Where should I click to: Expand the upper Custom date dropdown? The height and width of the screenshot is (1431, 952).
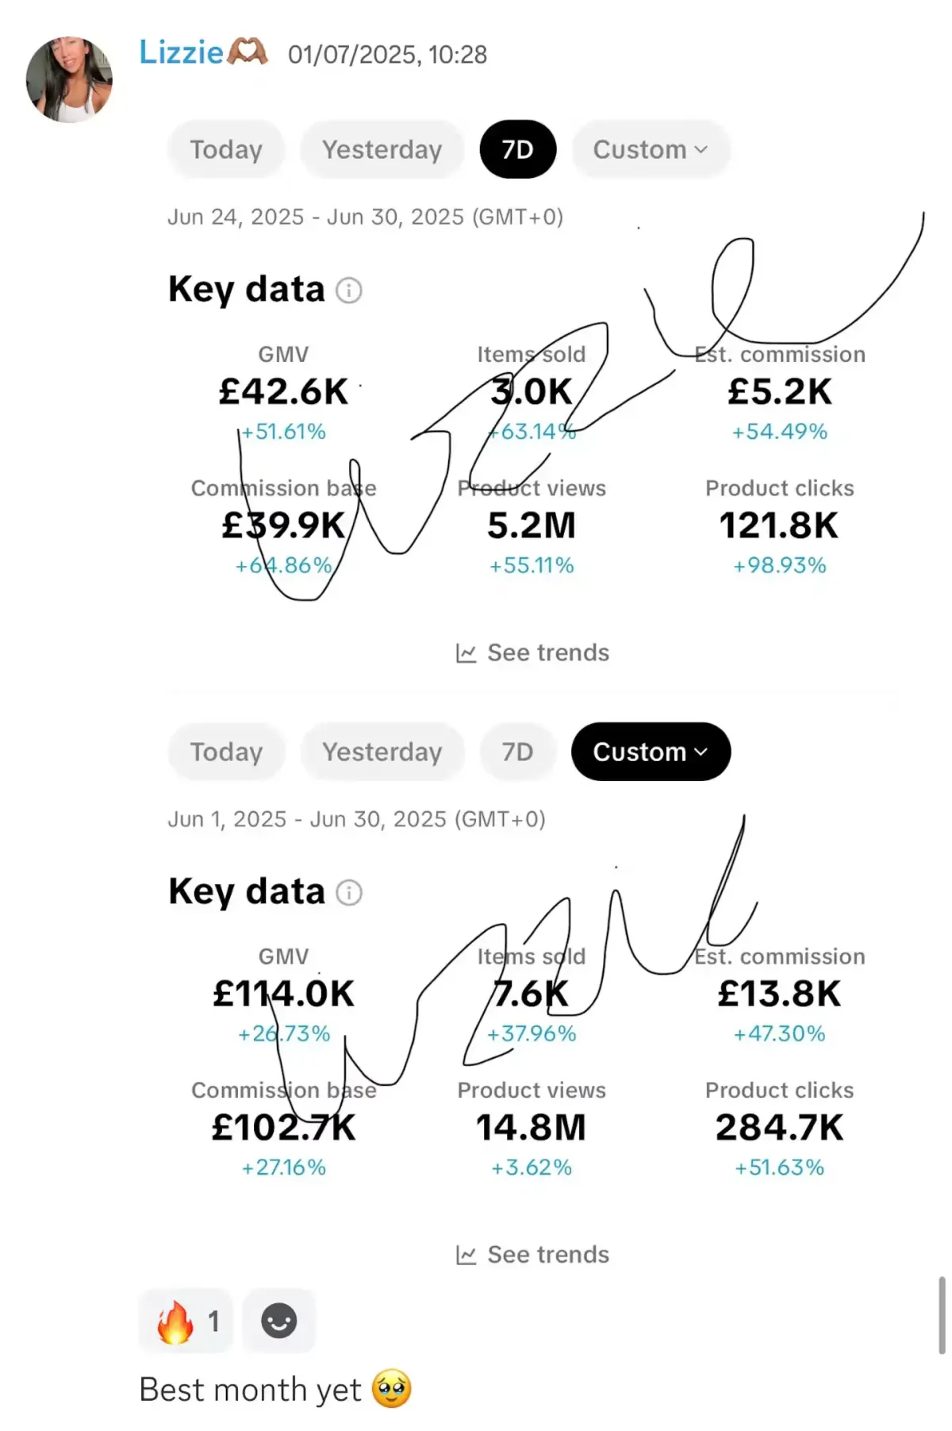coord(651,149)
